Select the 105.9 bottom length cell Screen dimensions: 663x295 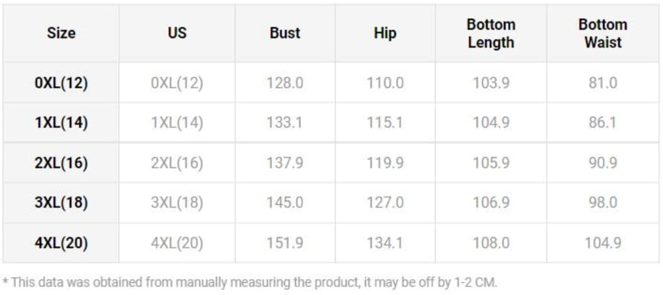point(490,163)
